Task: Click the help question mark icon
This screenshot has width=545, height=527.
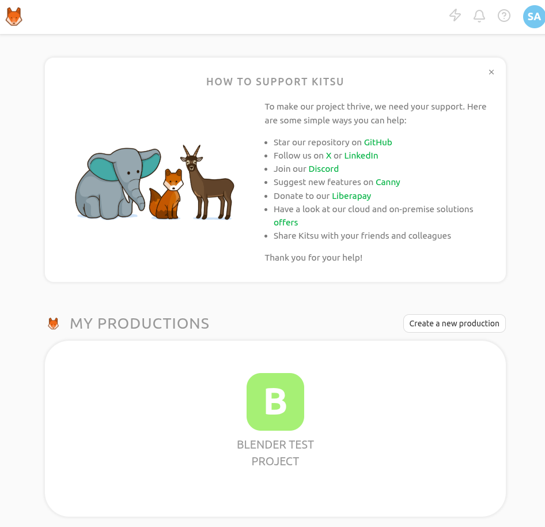Action: pos(504,16)
